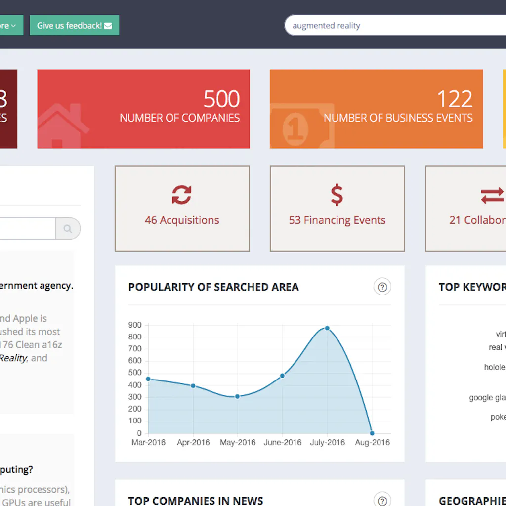
Task: Click the 46 Acquisitions tile
Action: pyautogui.click(x=182, y=208)
